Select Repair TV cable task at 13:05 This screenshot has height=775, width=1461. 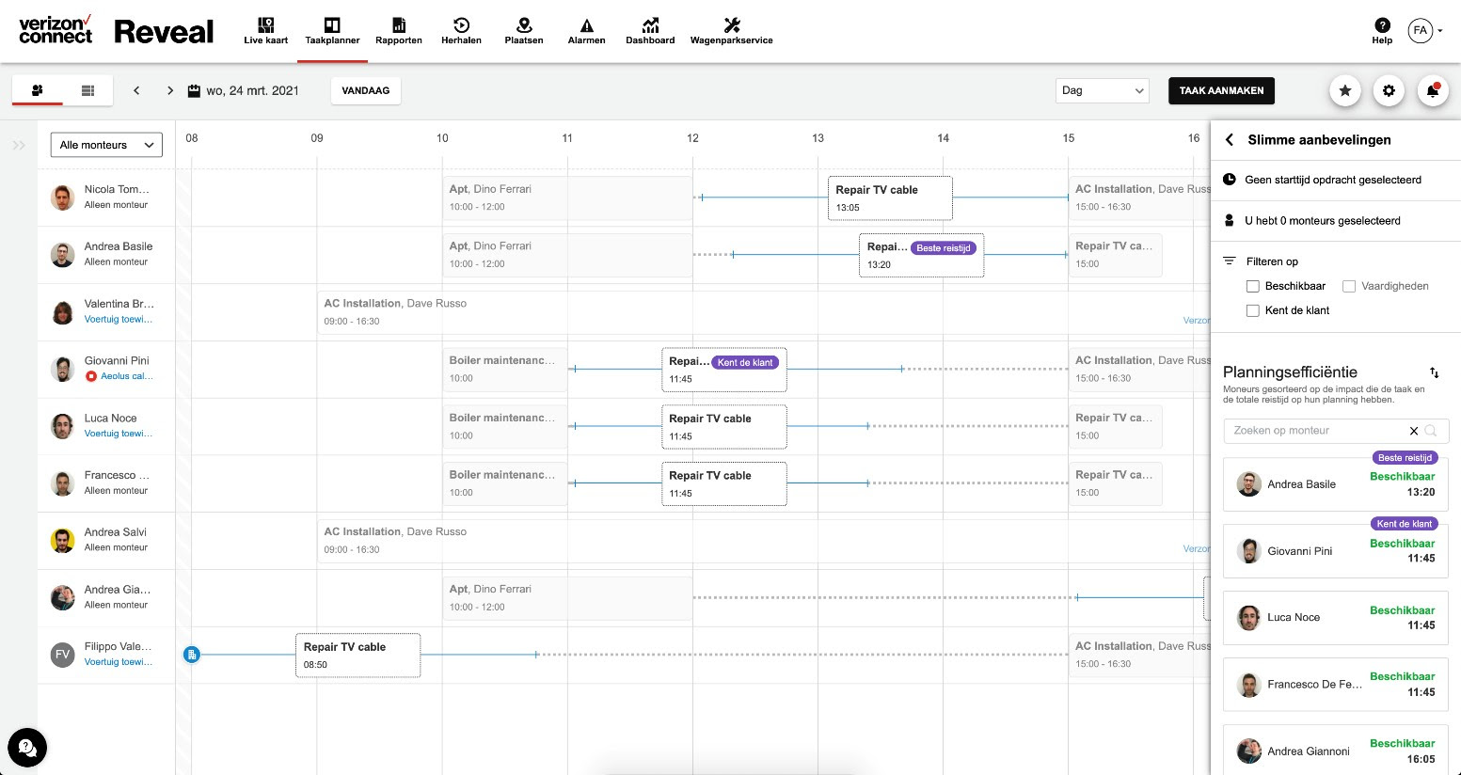click(x=890, y=198)
